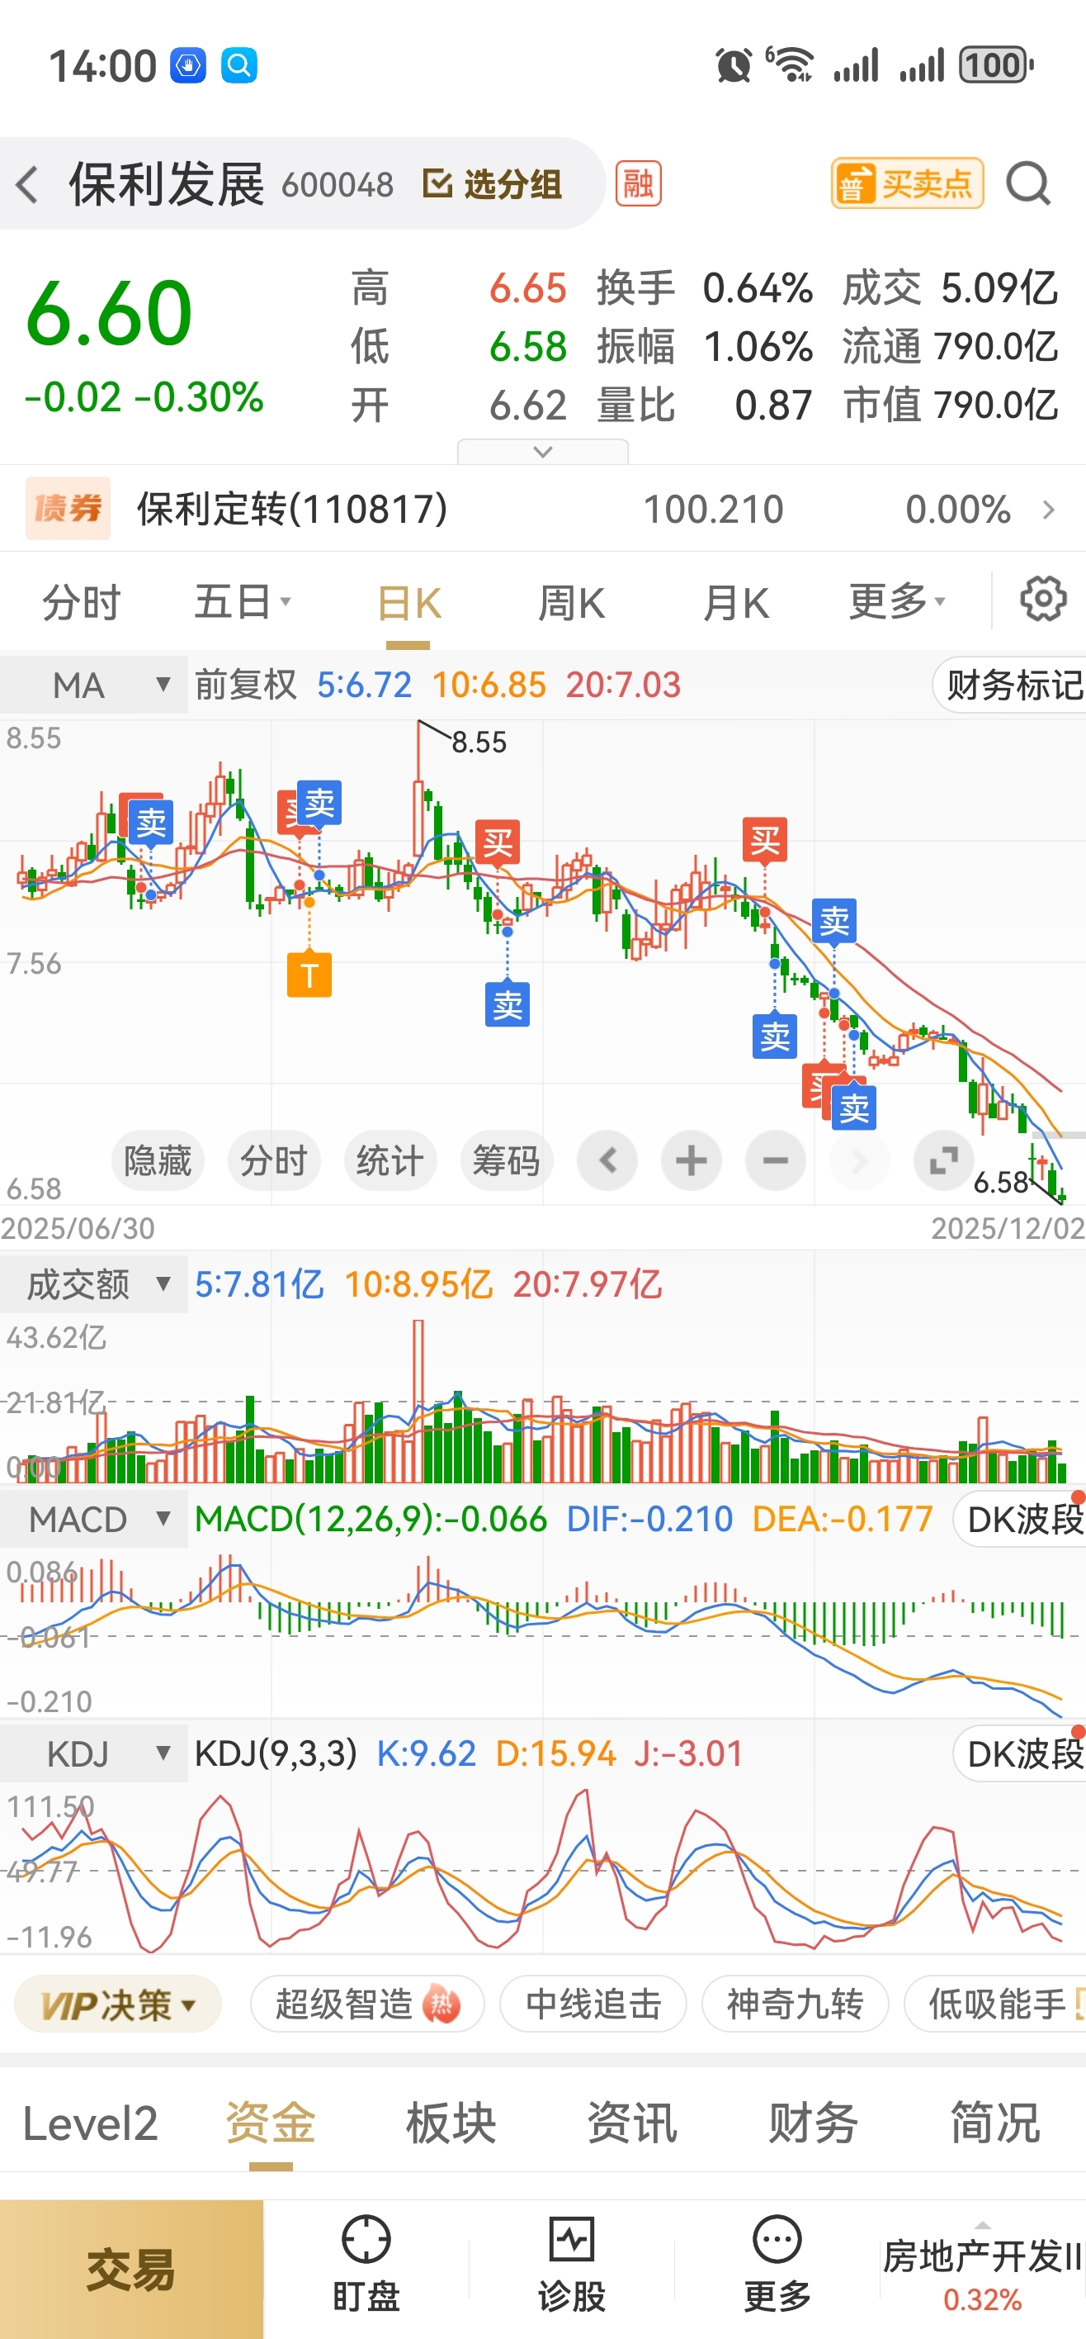Image resolution: width=1086 pixels, height=2339 pixels.
Task: Tap the 8.55 high price label
Action: click(479, 742)
